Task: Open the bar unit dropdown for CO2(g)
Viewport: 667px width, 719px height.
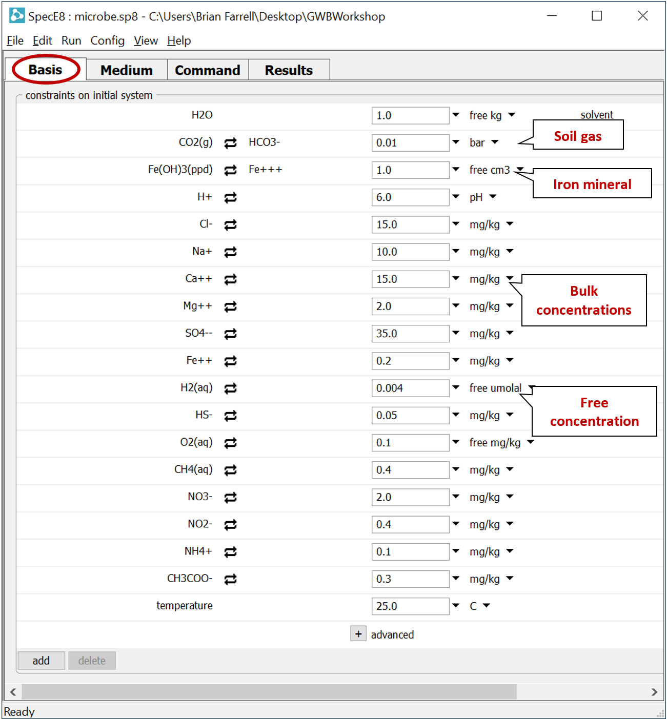Action: [x=495, y=142]
